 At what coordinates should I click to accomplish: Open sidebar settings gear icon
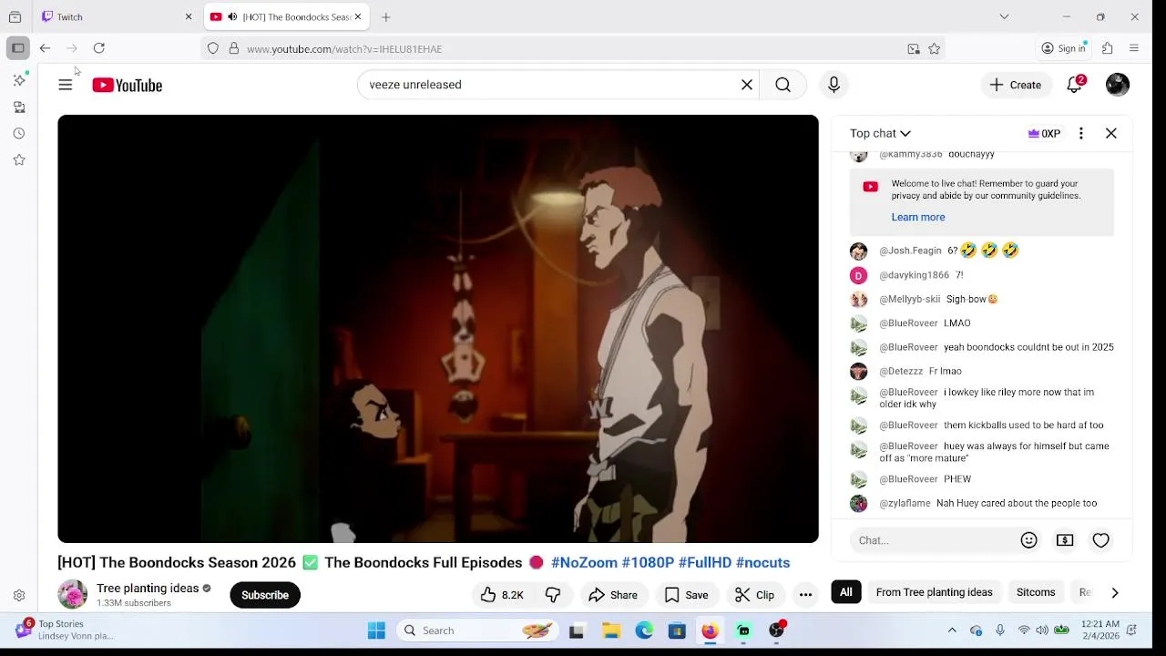pos(19,596)
